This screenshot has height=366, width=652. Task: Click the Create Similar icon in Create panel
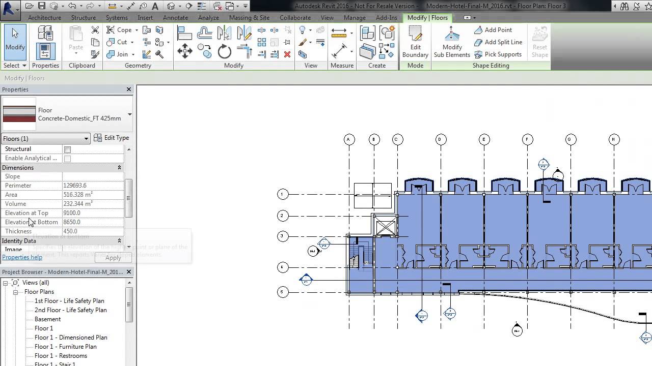(x=387, y=51)
